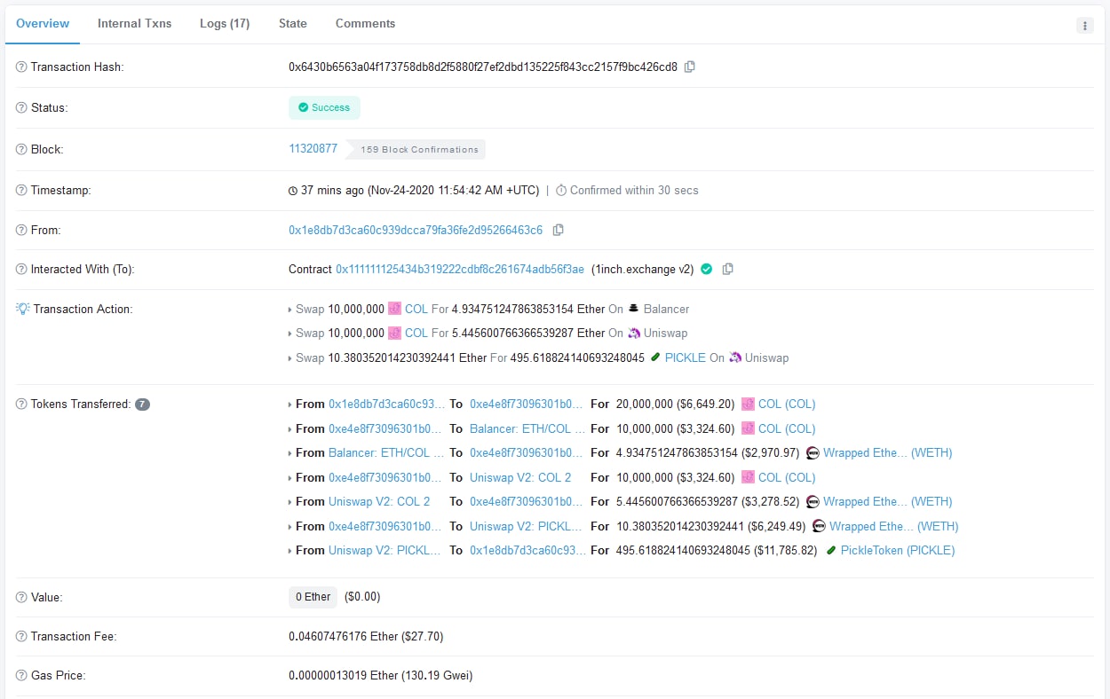Open Wrapped Ether link in the 10.3803 transfer row

[x=894, y=526]
